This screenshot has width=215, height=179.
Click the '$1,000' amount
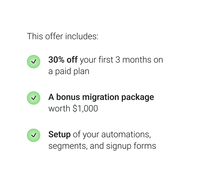pyautogui.click(x=85, y=109)
